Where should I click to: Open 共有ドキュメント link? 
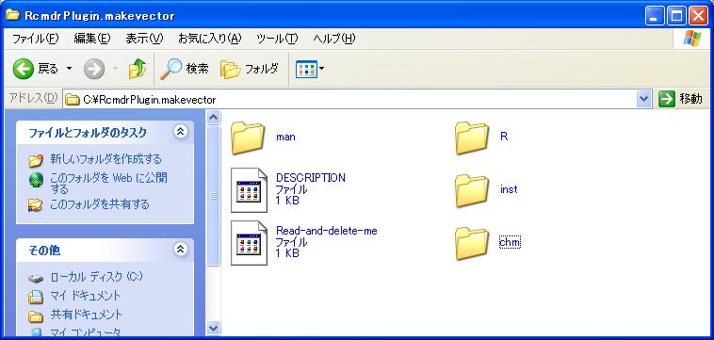pyautogui.click(x=87, y=315)
